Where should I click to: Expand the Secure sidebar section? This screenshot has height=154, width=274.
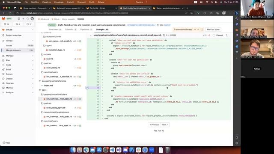(x=33, y=74)
